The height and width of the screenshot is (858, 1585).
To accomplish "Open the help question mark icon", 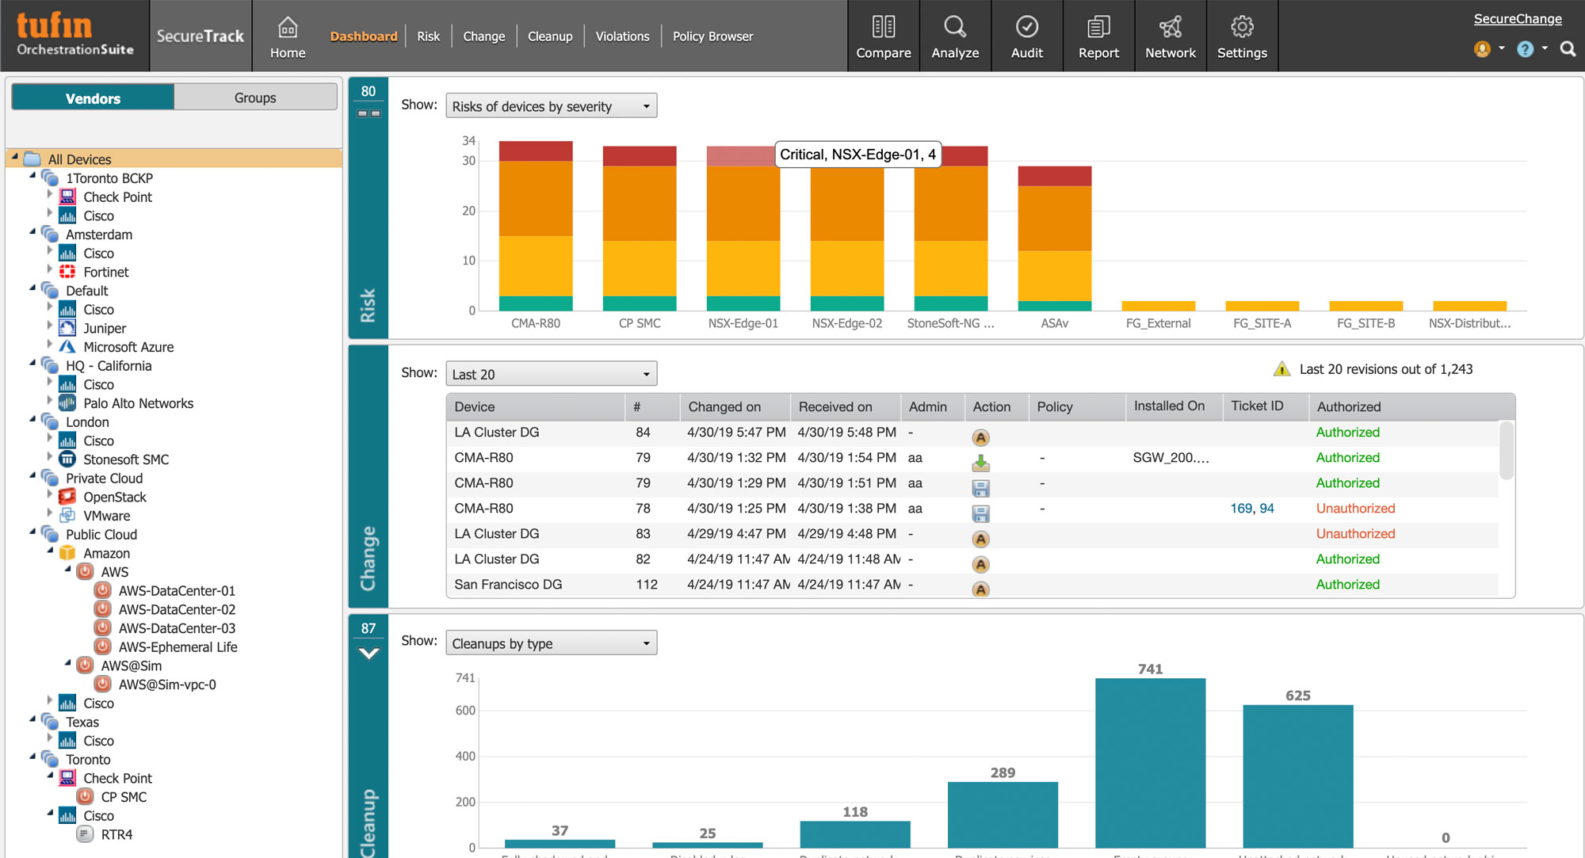I will pos(1525,49).
